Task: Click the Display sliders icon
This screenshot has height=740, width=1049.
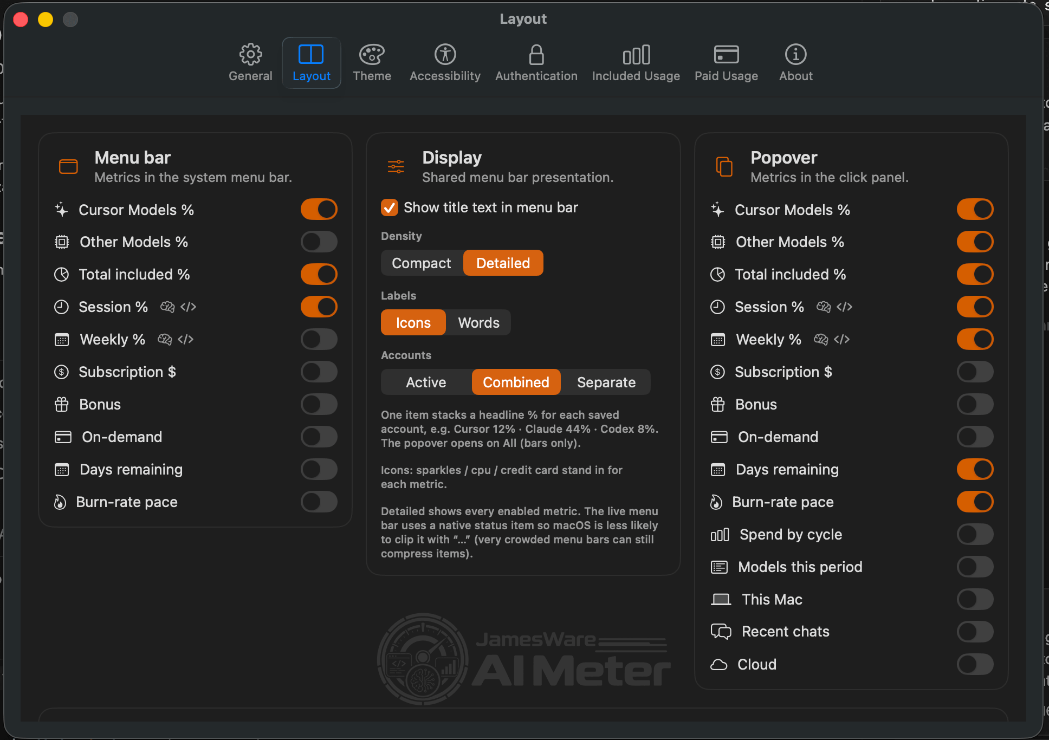Action: click(x=396, y=167)
